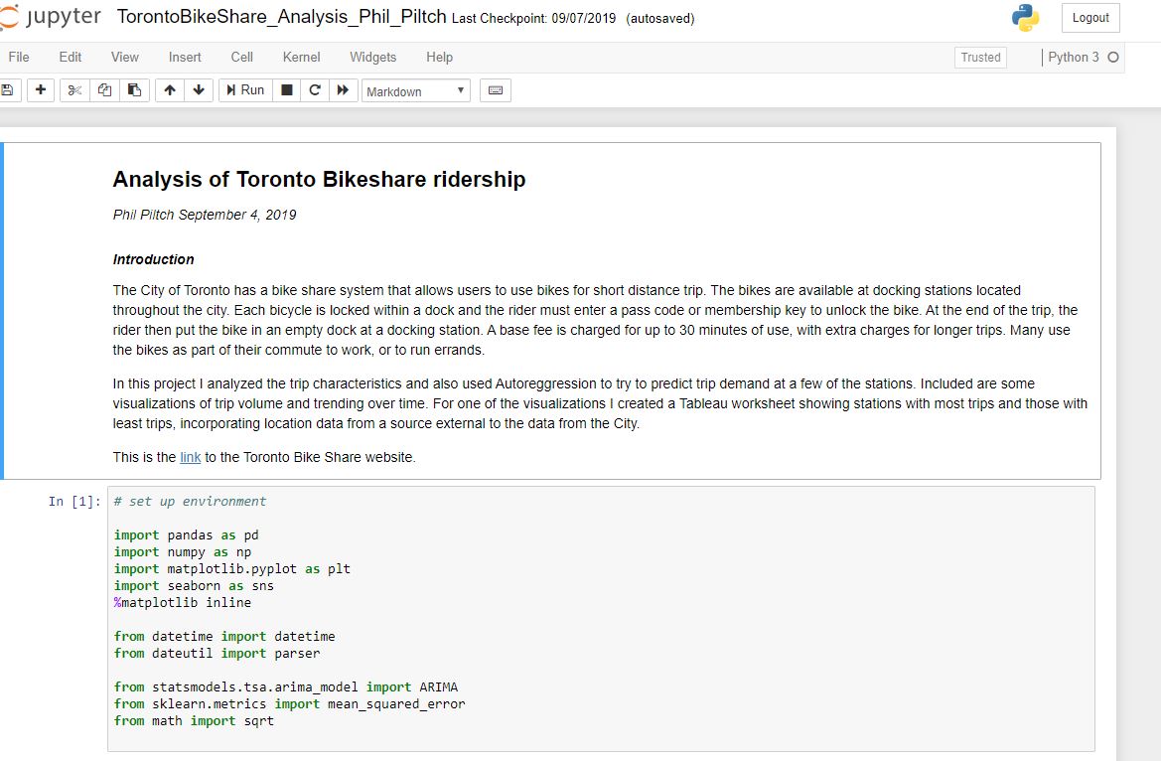Interrupt the kernel with stop icon
The image size is (1161, 761).
(x=284, y=90)
